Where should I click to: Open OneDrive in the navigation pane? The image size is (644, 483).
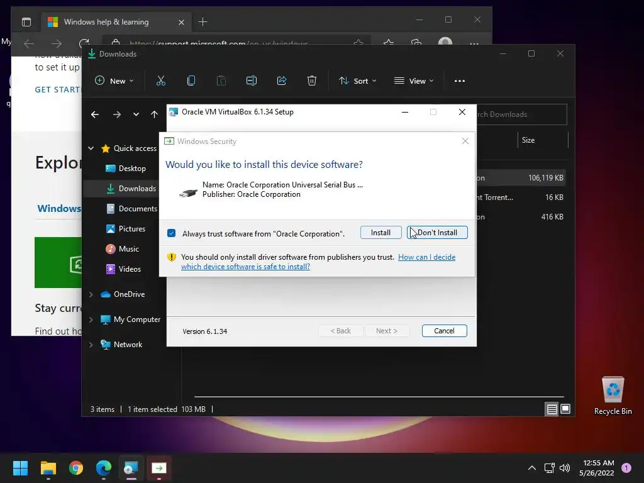[123, 294]
